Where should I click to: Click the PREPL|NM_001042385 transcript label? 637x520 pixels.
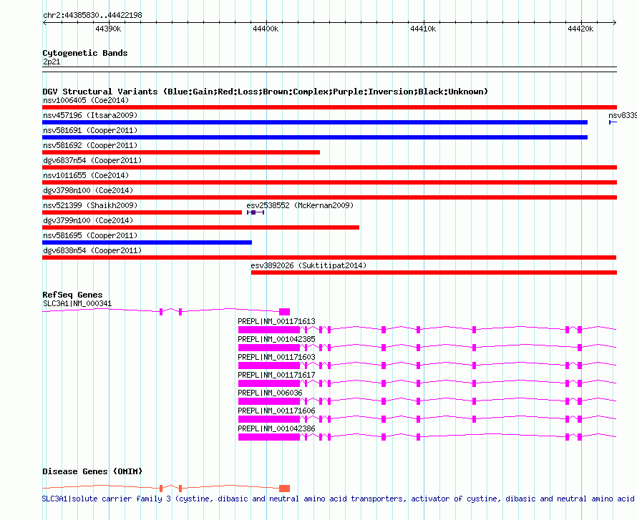[x=277, y=339]
